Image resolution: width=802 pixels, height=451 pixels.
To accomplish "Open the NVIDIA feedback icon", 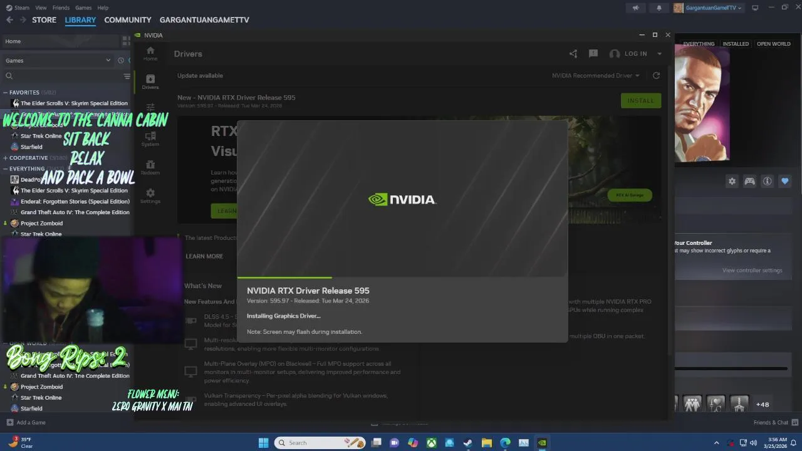I will (x=593, y=54).
